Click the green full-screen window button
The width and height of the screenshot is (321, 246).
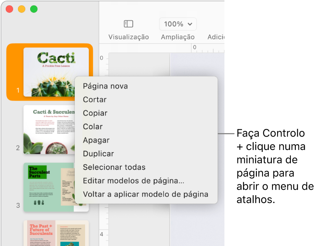34,9
